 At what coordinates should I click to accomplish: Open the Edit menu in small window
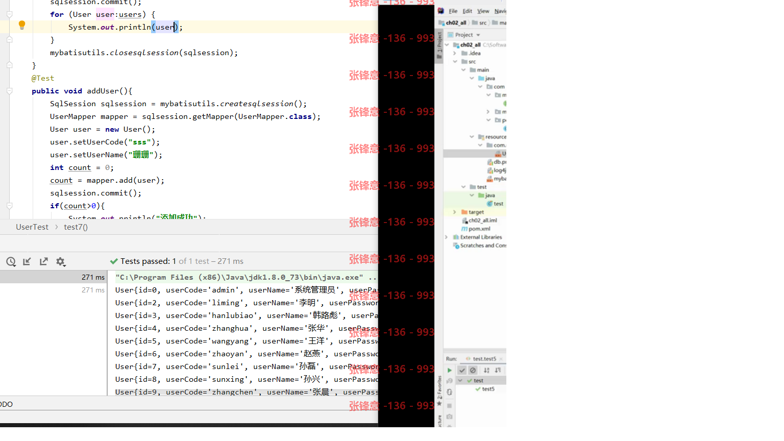[468, 11]
